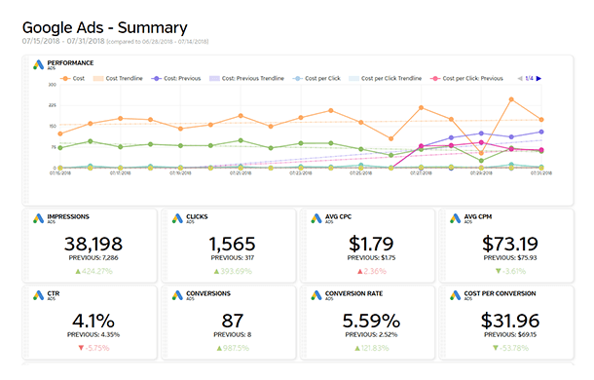The width and height of the screenshot is (594, 380).
Task: Click the 987.5% change on Conversions
Action: coord(233,348)
